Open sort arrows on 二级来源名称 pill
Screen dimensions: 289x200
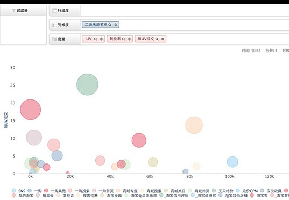pos(116,25)
